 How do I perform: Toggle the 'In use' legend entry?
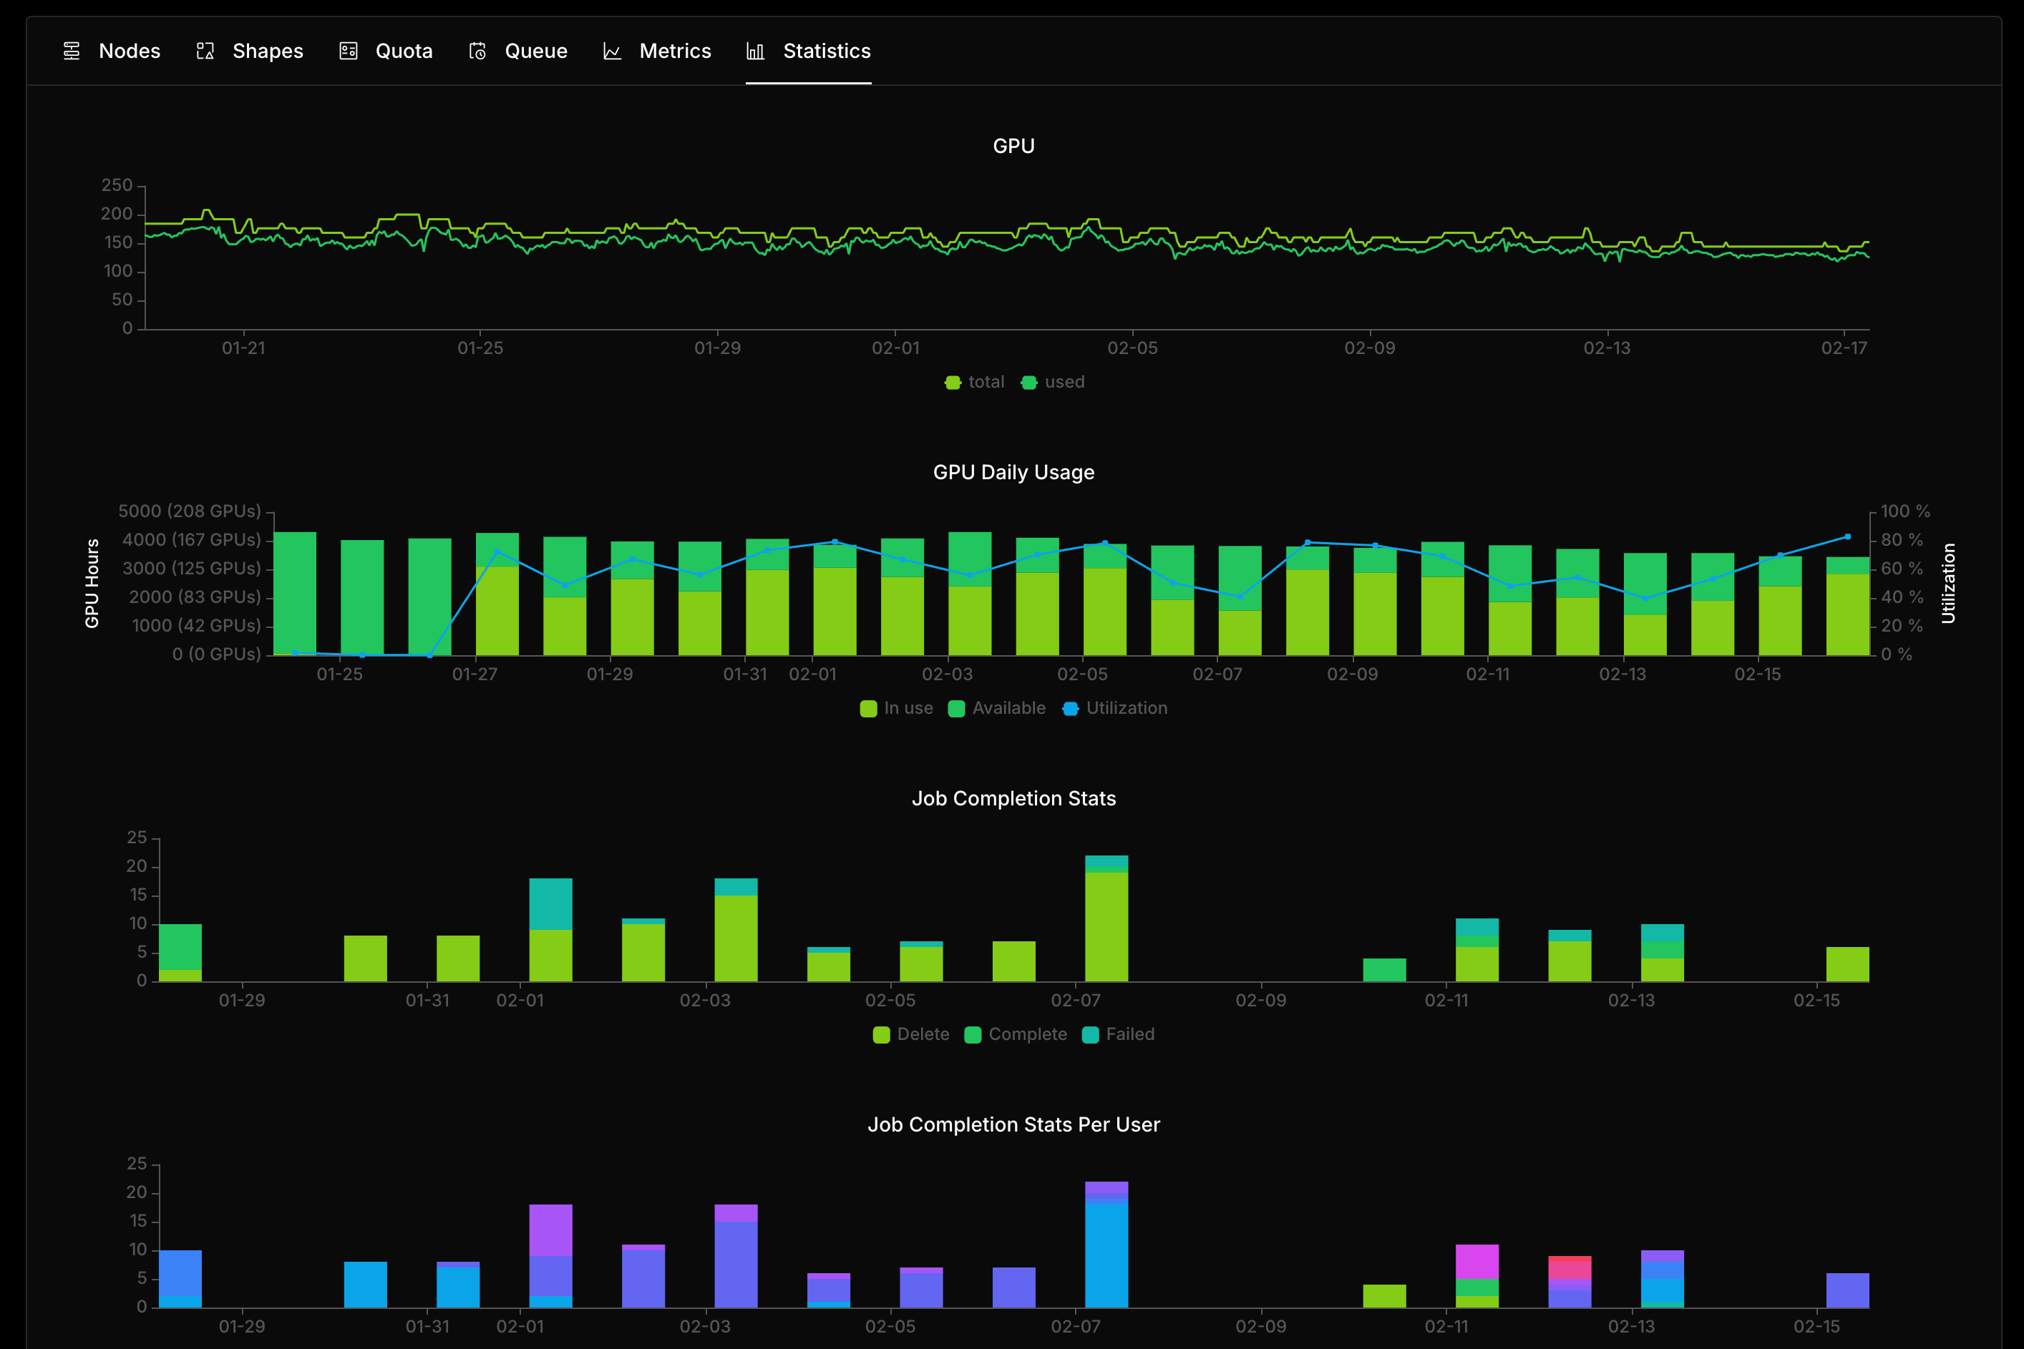pos(896,709)
